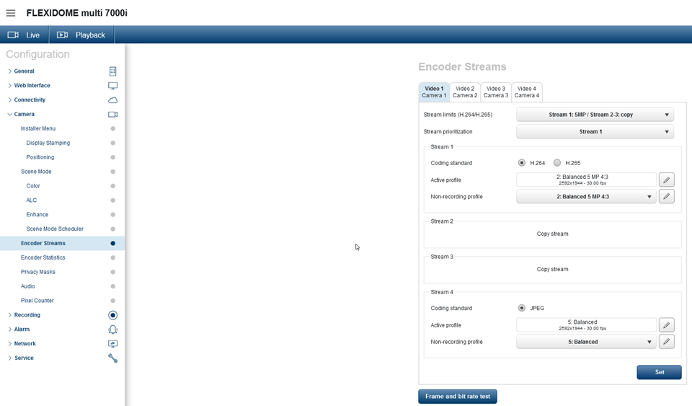The height and width of the screenshot is (406, 692).
Task: Click the Camera section camera icon
Action: pos(113,114)
